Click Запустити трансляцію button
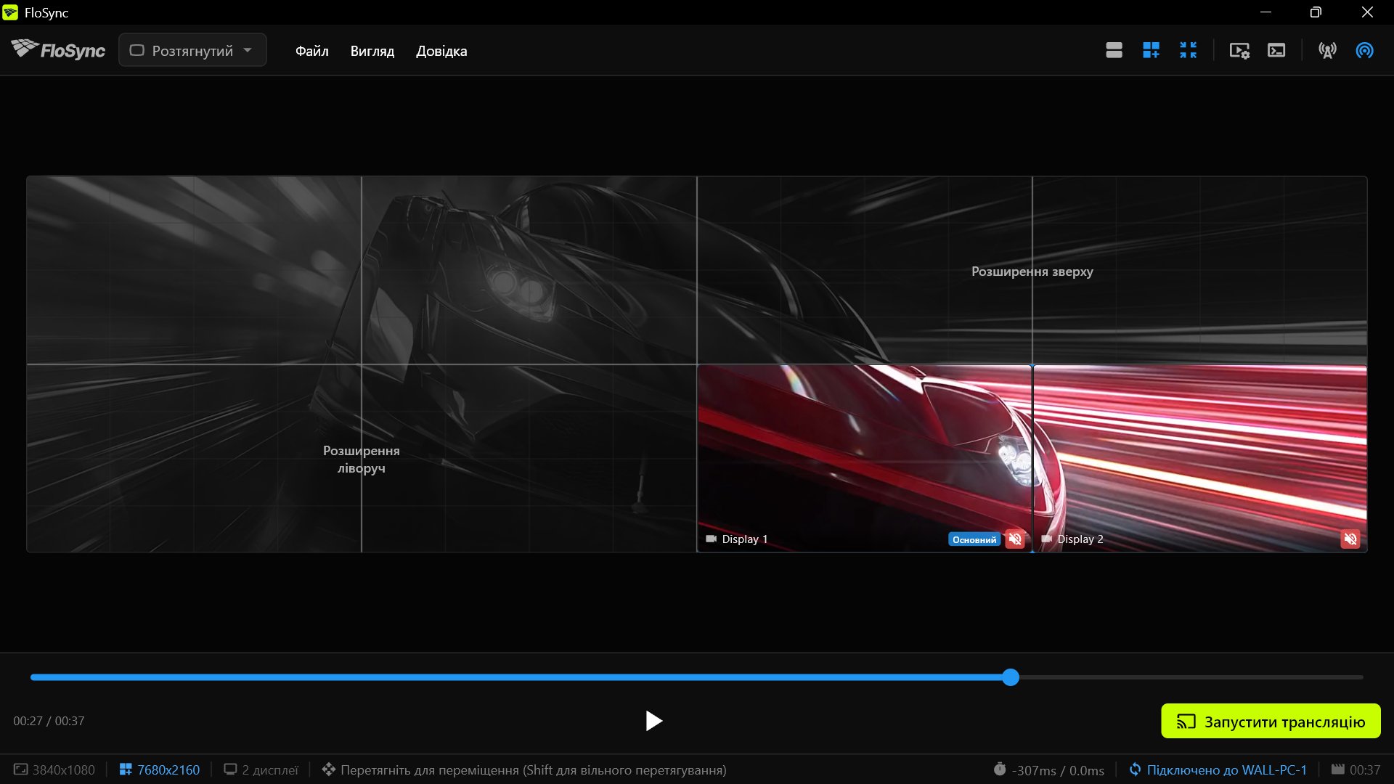This screenshot has height=784, width=1394. pyautogui.click(x=1271, y=722)
